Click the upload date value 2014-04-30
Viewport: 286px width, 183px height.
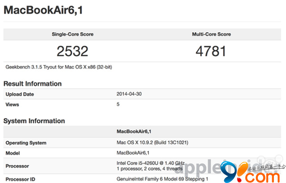(x=129, y=94)
